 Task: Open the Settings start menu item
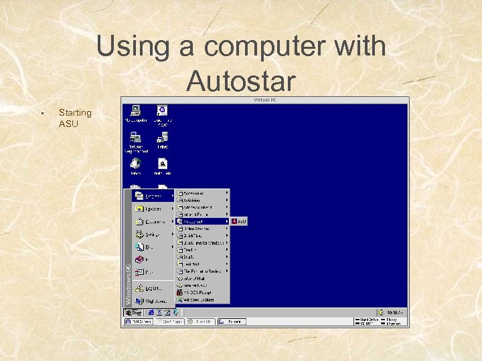point(153,235)
